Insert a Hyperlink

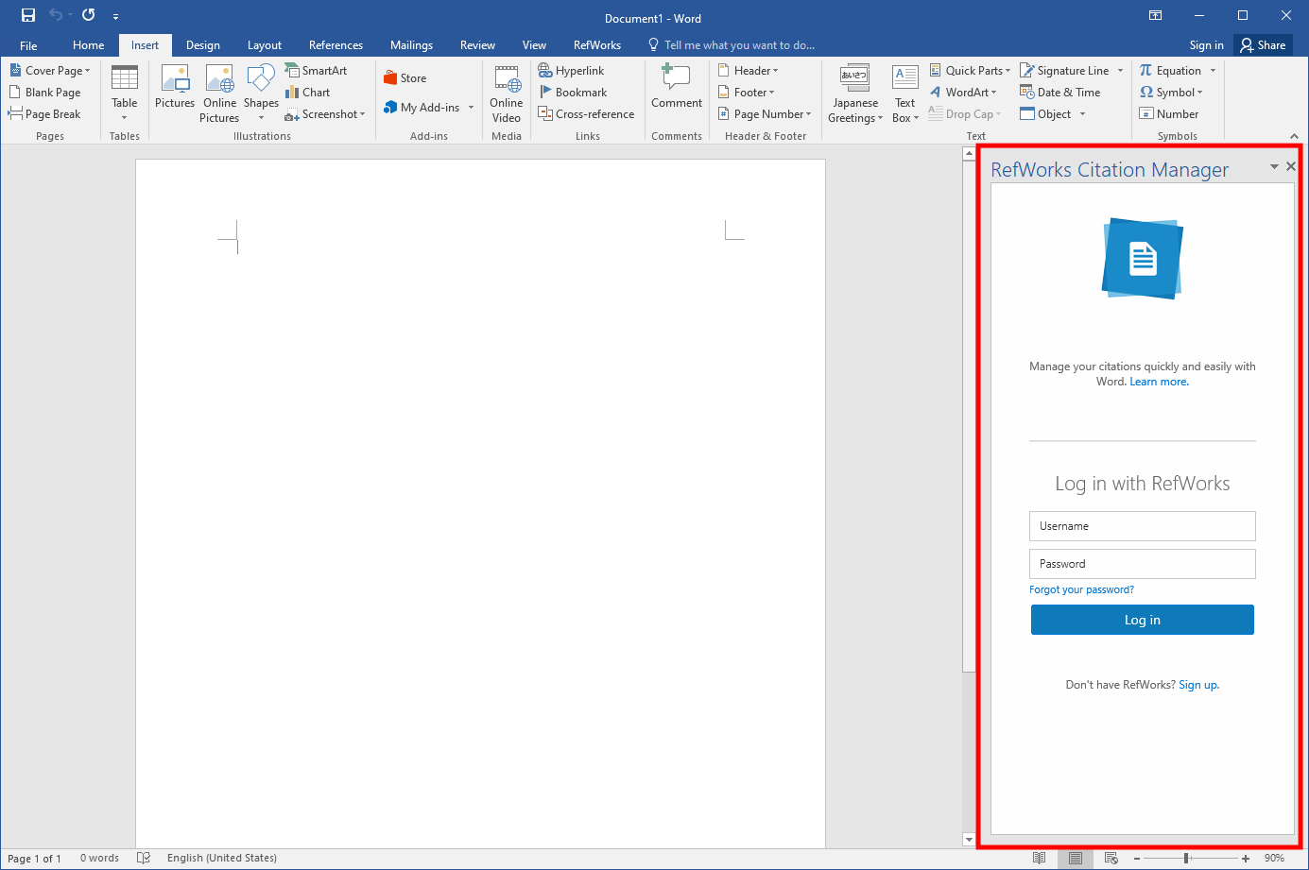point(572,71)
